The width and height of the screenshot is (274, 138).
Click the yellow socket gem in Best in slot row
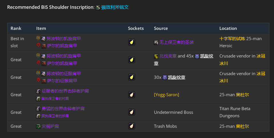click(131, 42)
